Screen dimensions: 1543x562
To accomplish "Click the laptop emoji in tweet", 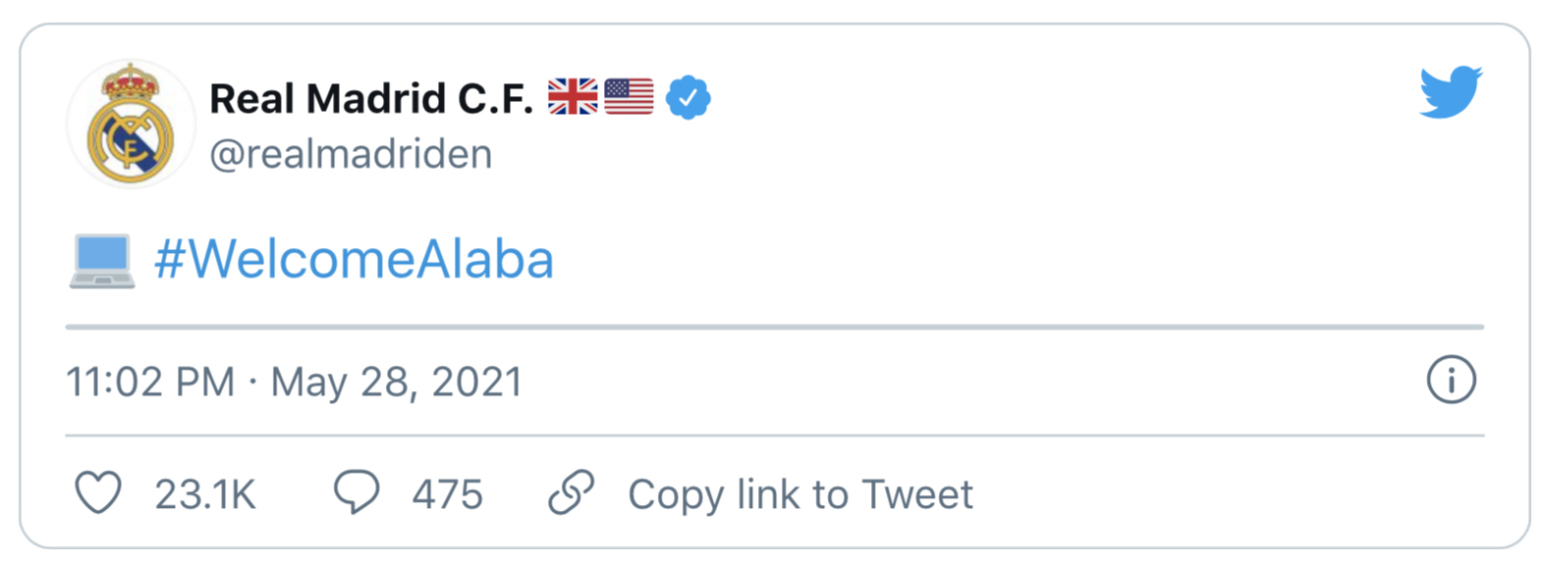I will pos(102,261).
